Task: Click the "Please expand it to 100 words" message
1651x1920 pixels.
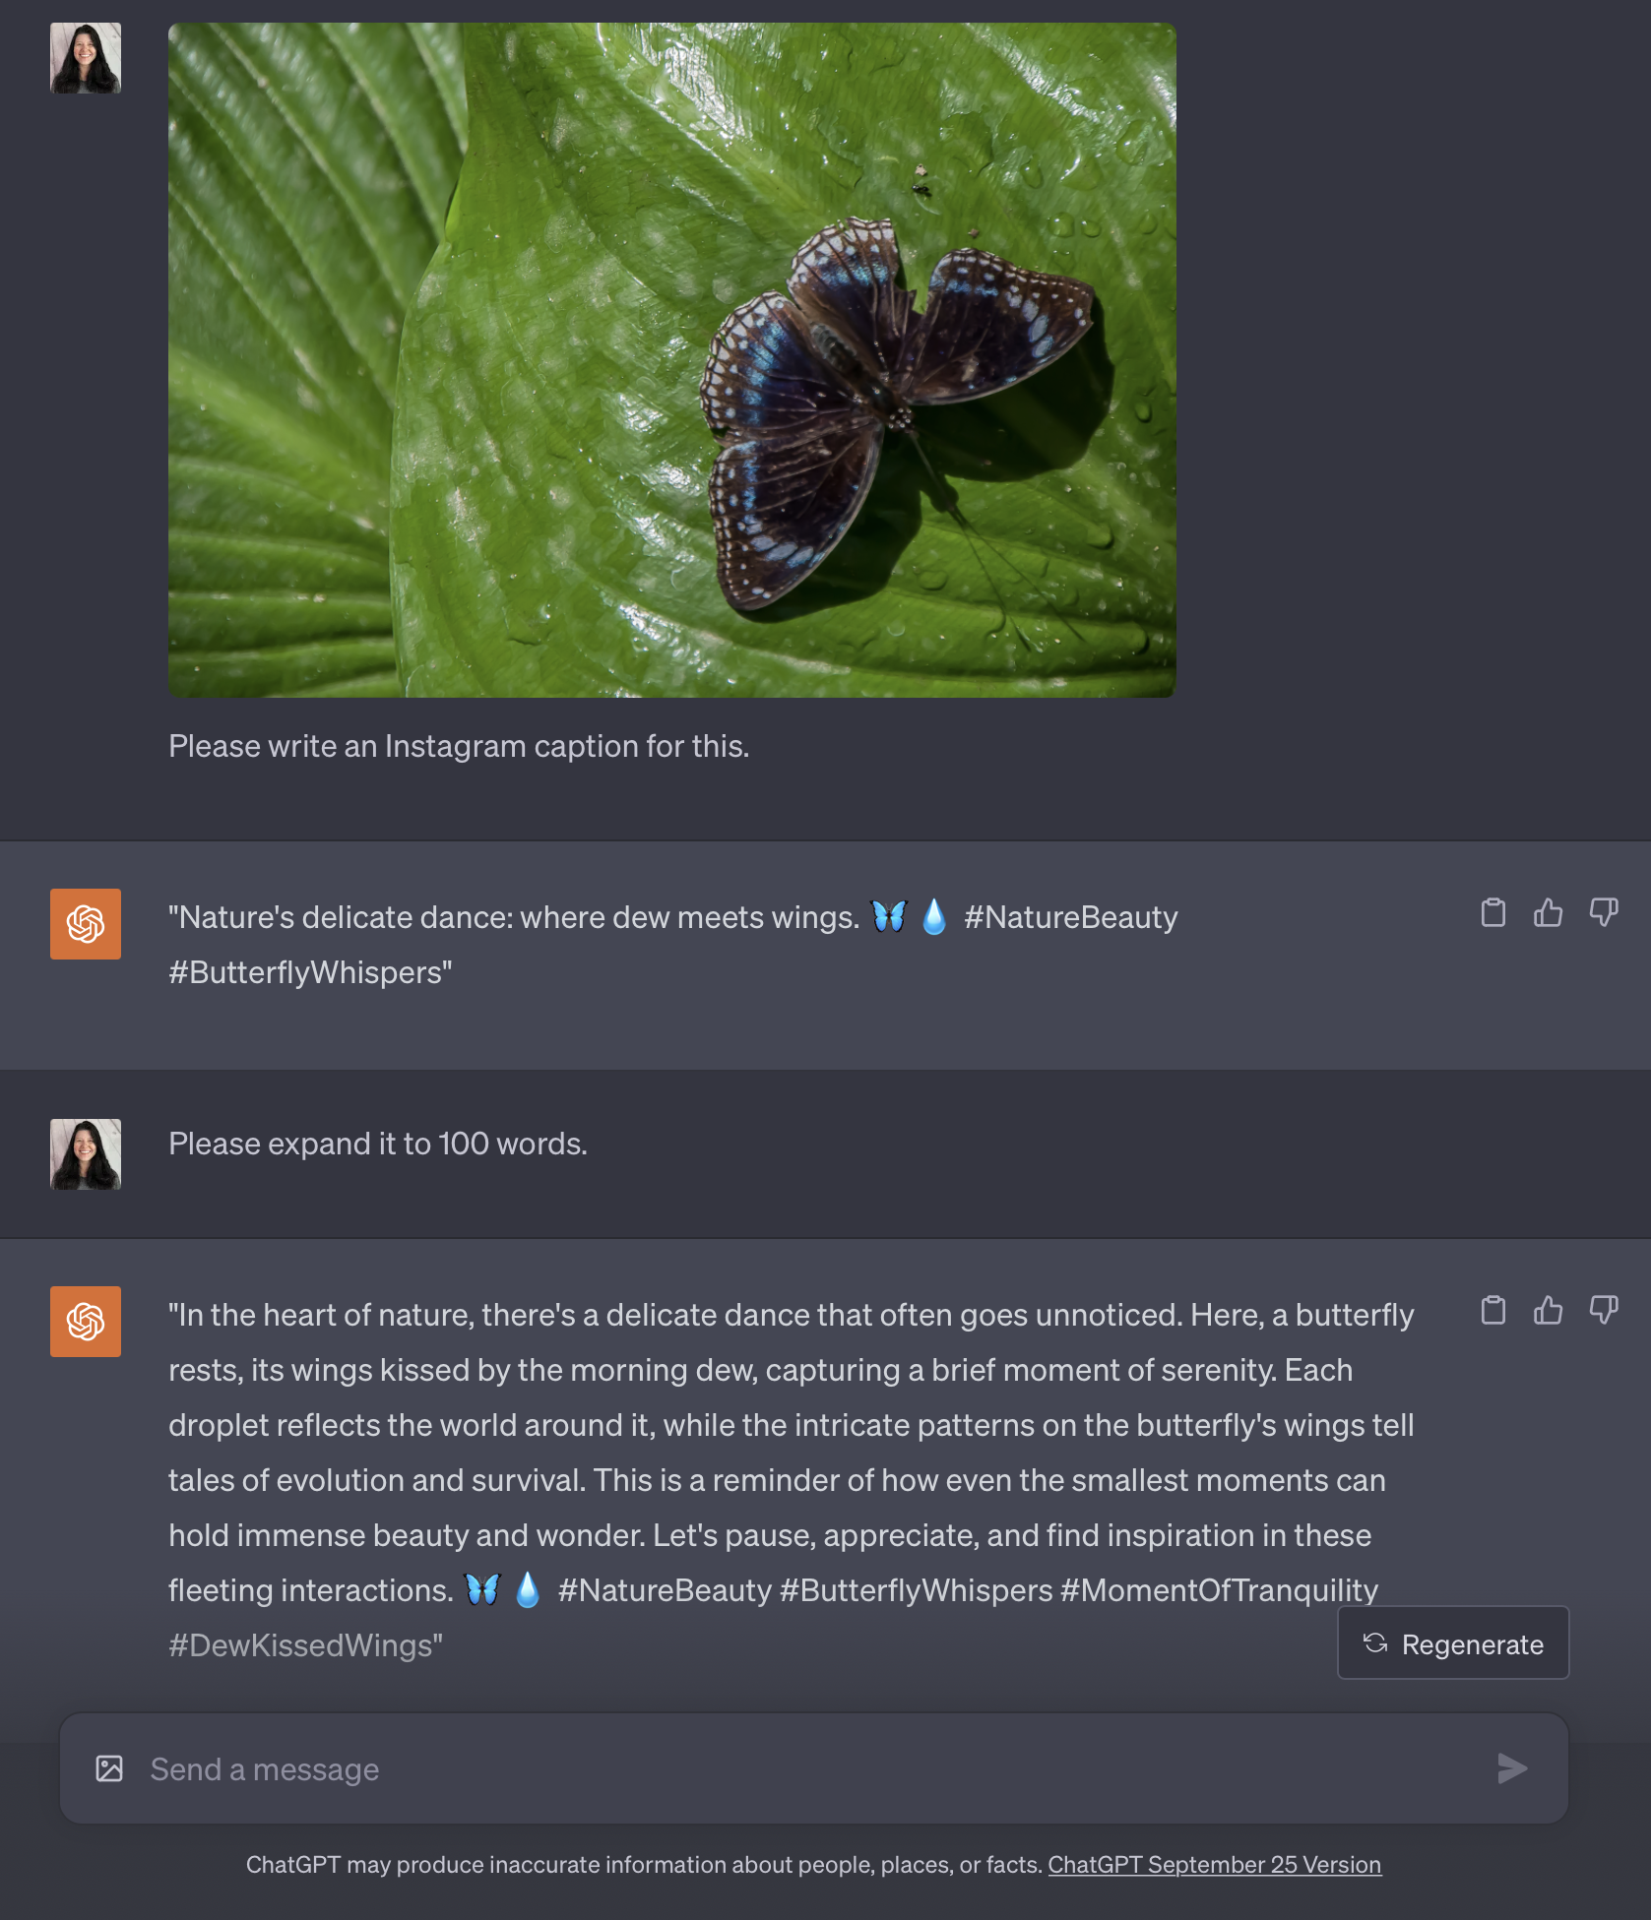Action: pyautogui.click(x=378, y=1144)
